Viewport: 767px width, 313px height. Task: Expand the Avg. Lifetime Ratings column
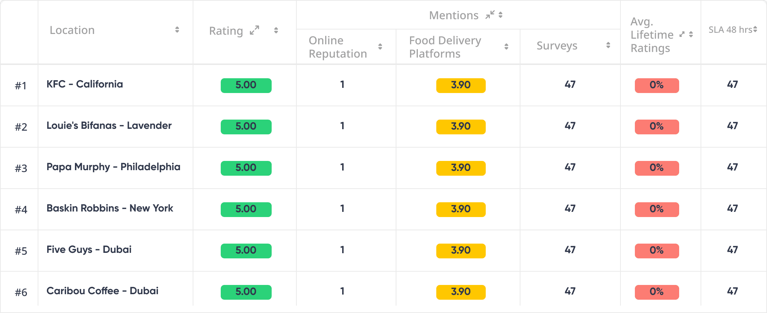(682, 34)
